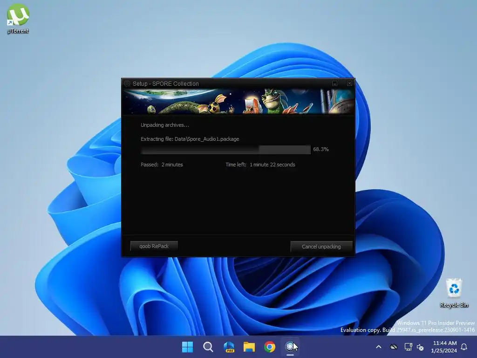Open the notifications bell

coord(464,347)
